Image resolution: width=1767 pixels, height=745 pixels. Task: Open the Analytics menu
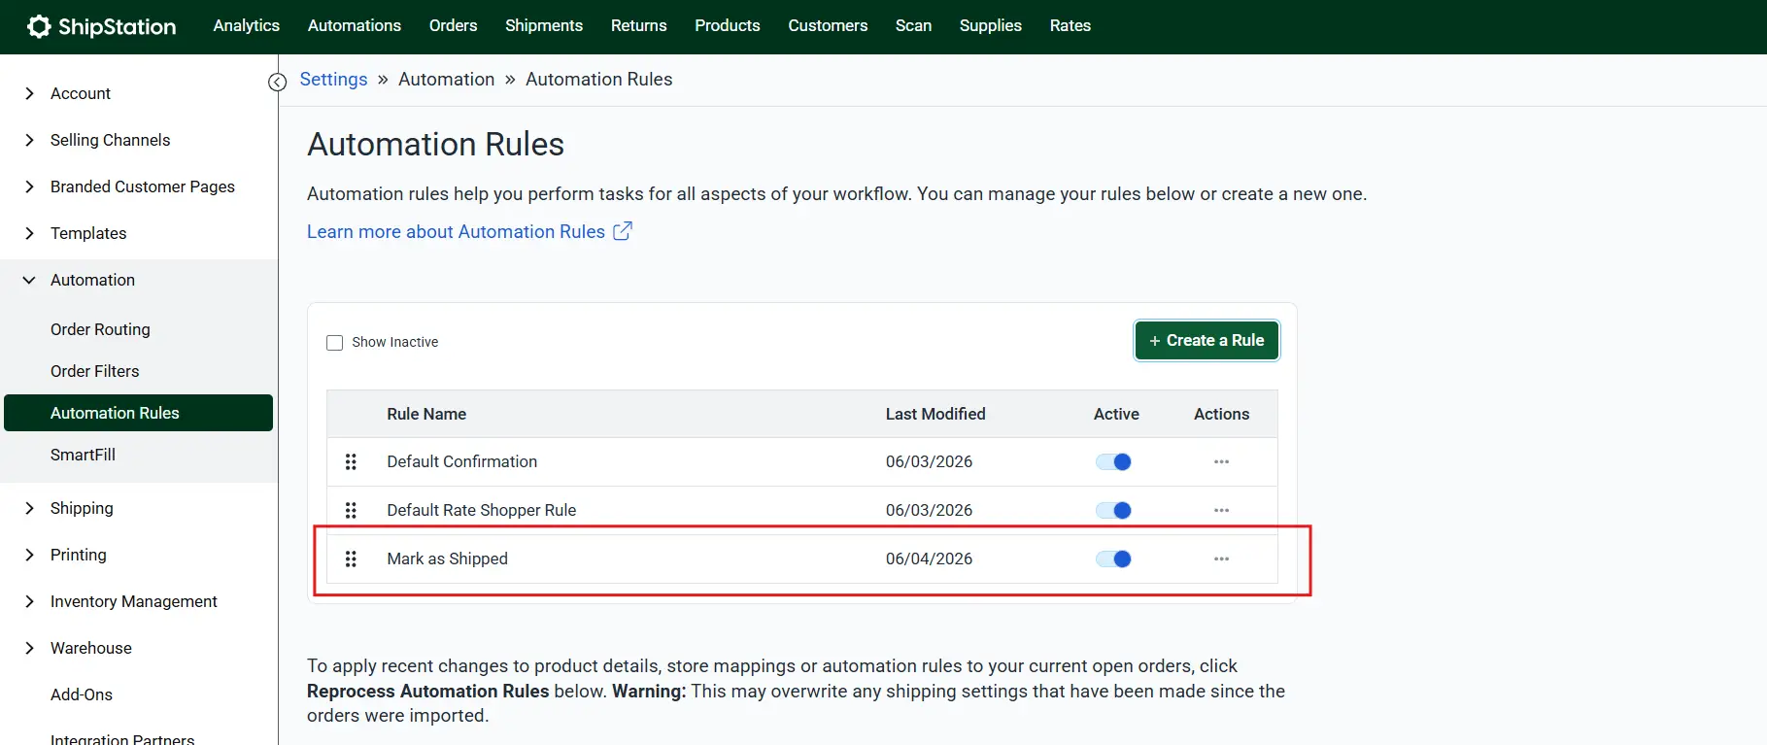[247, 26]
